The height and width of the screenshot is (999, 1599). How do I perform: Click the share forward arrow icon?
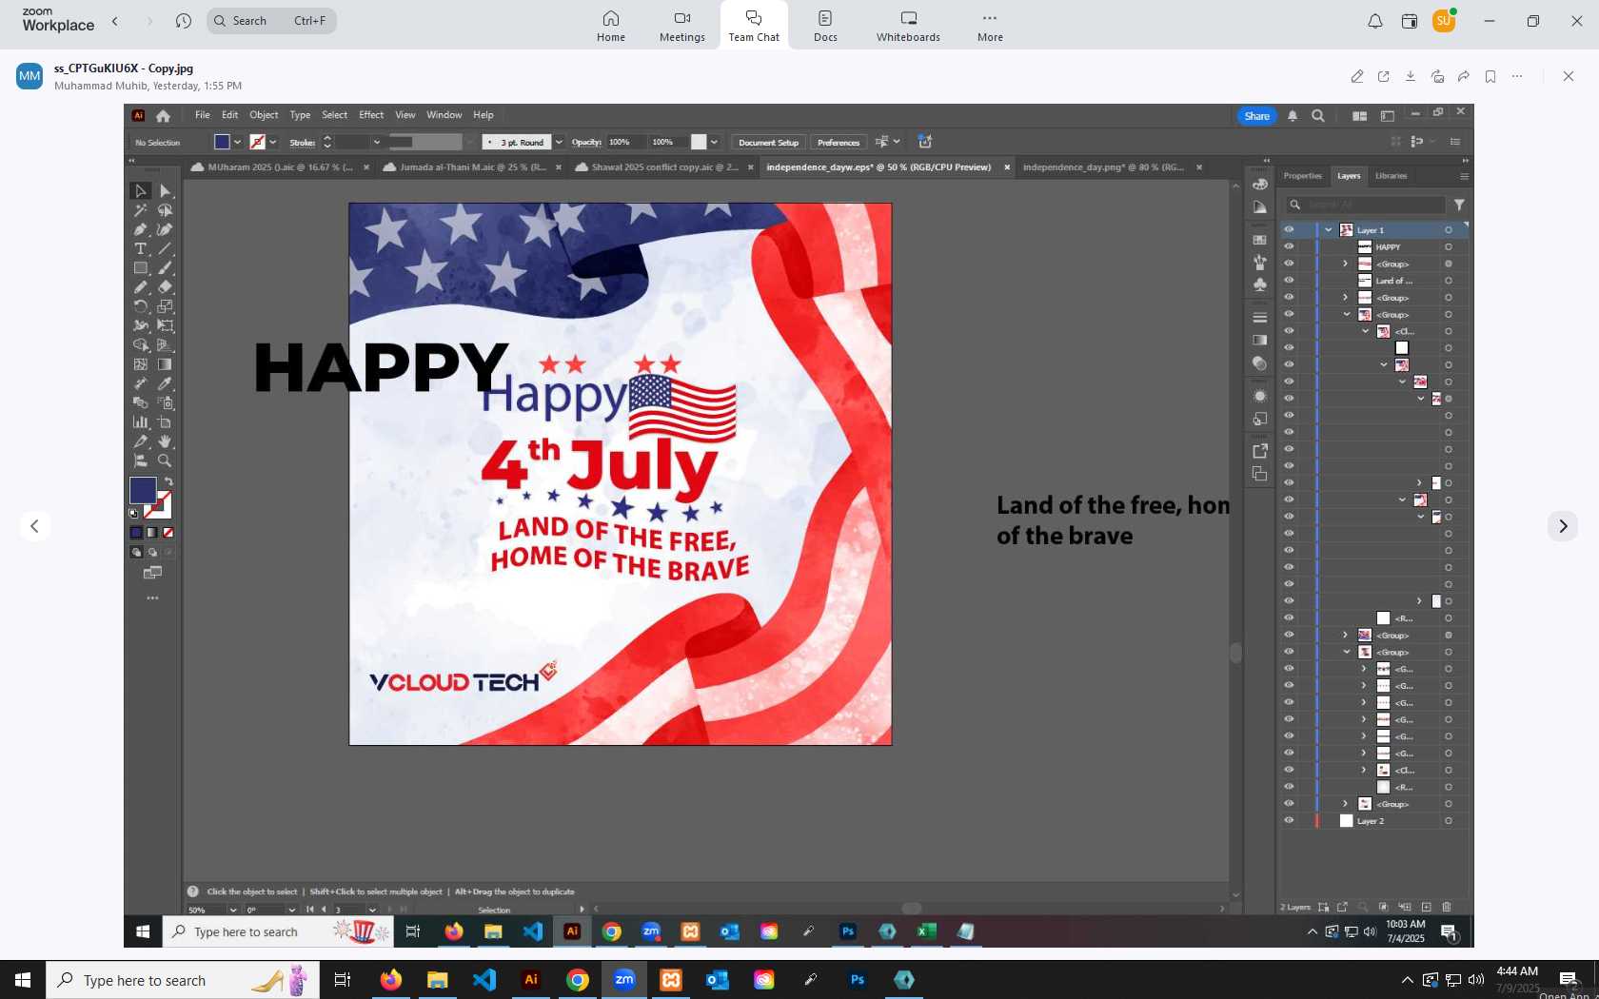(1464, 76)
